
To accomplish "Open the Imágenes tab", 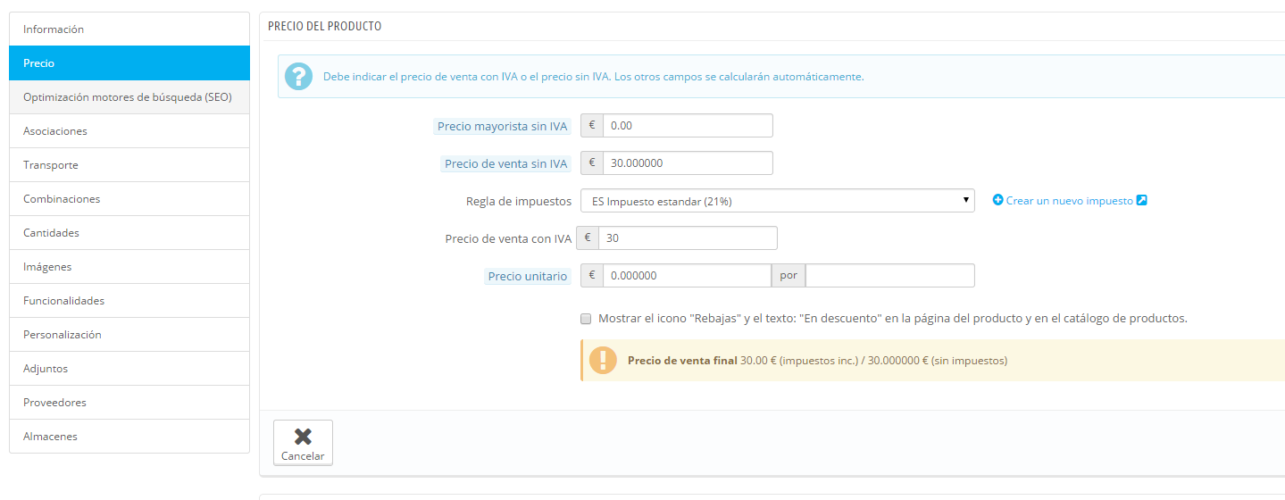I will click(129, 267).
